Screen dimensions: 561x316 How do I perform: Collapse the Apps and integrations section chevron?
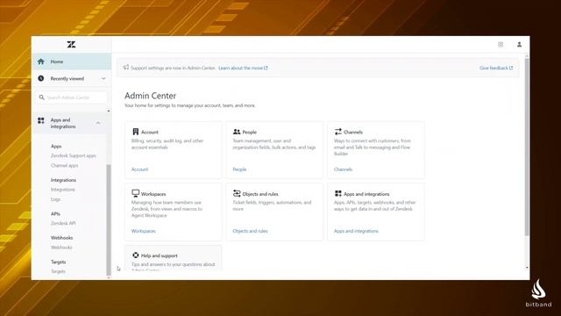pyautogui.click(x=98, y=123)
